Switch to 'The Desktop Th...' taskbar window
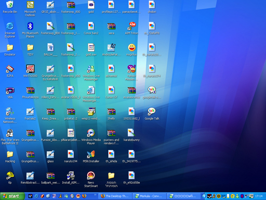Viewport: 266px width, 200px height. pos(115,196)
